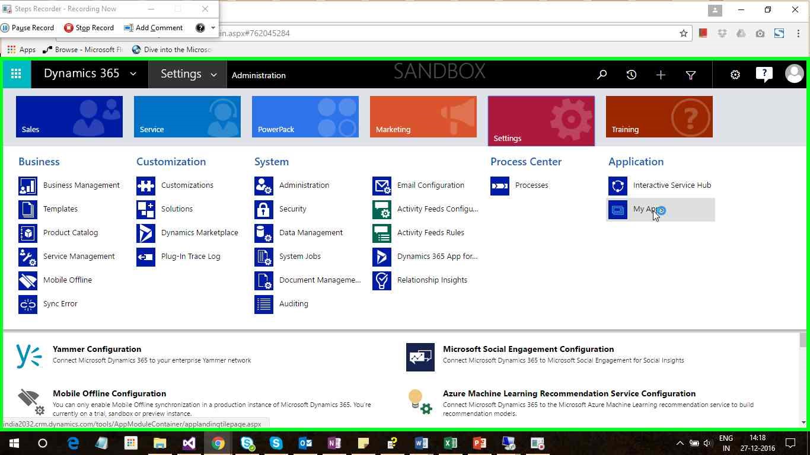The image size is (810, 455).
Task: Click the Dynamics Marketplace icon
Action: tap(146, 233)
